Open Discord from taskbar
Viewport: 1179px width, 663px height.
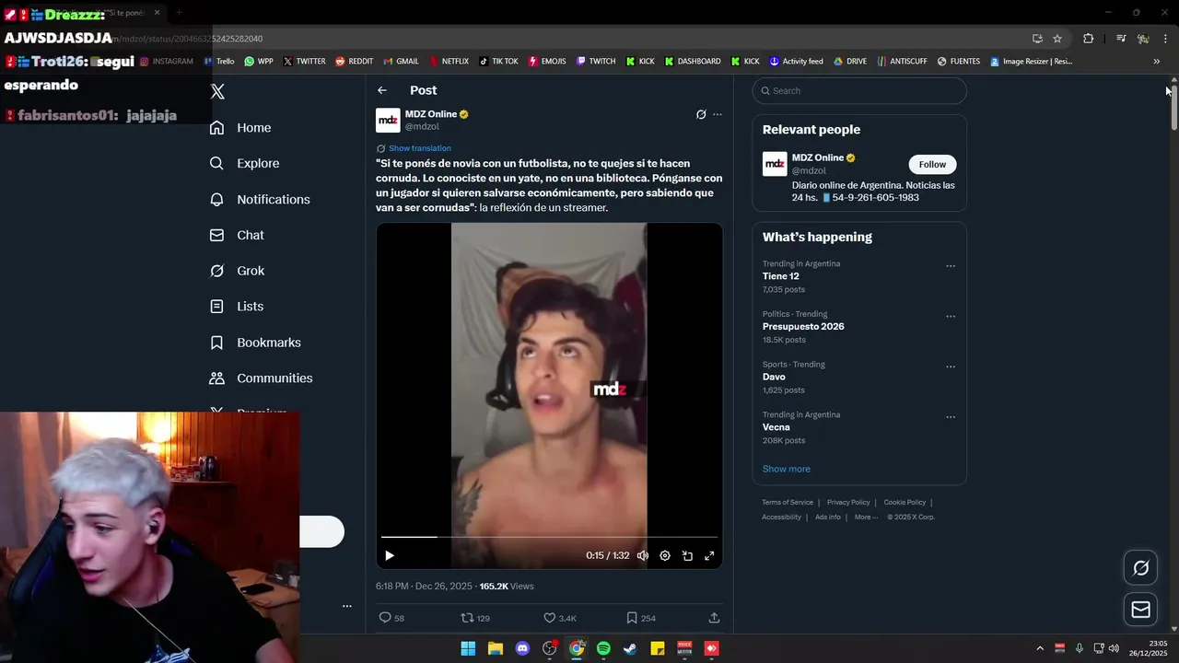(x=522, y=648)
